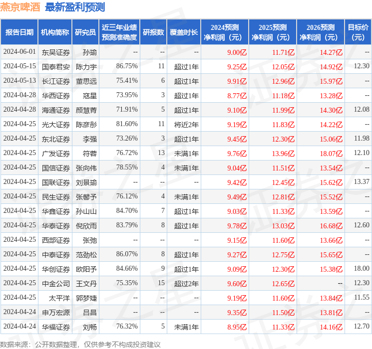Viewport: 372px width, 349px height.
Task: Click the 海通证券 institution cell
Action: tap(56, 110)
